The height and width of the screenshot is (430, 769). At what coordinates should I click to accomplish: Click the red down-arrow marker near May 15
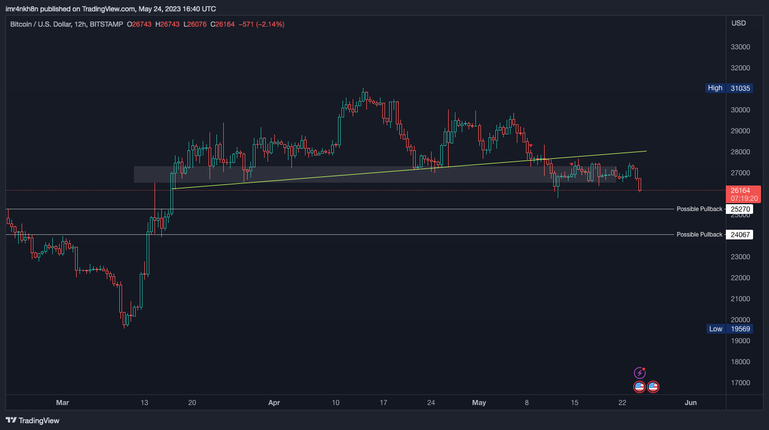tap(572, 165)
